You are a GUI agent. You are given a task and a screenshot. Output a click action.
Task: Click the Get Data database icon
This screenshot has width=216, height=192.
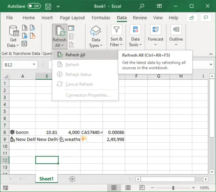click(14, 31)
